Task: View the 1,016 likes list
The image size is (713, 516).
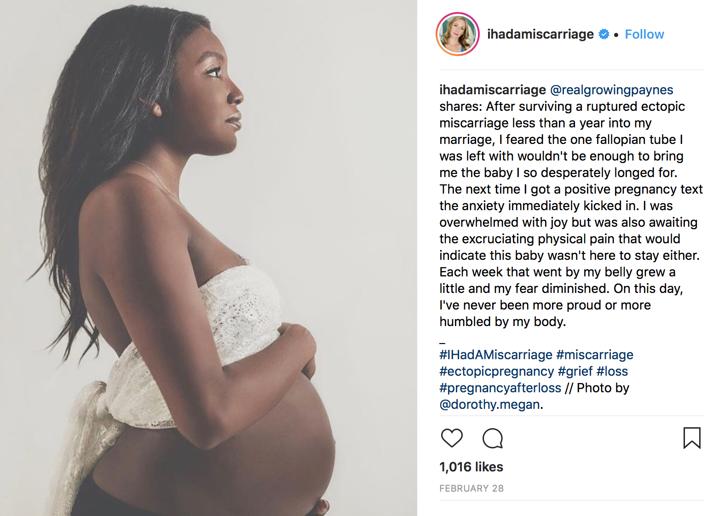Action: pyautogui.click(x=471, y=467)
